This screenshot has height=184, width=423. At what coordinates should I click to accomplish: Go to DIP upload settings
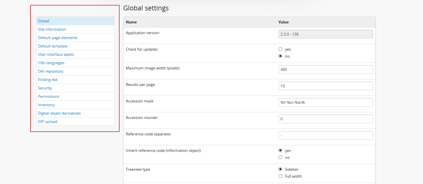point(48,122)
